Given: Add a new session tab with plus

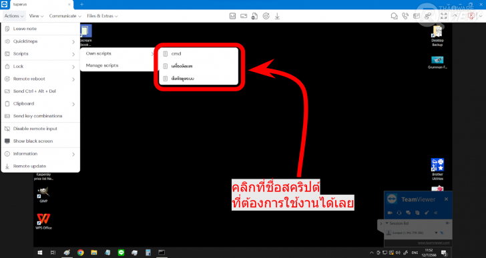Looking at the screenshot, I should [x=82, y=4].
